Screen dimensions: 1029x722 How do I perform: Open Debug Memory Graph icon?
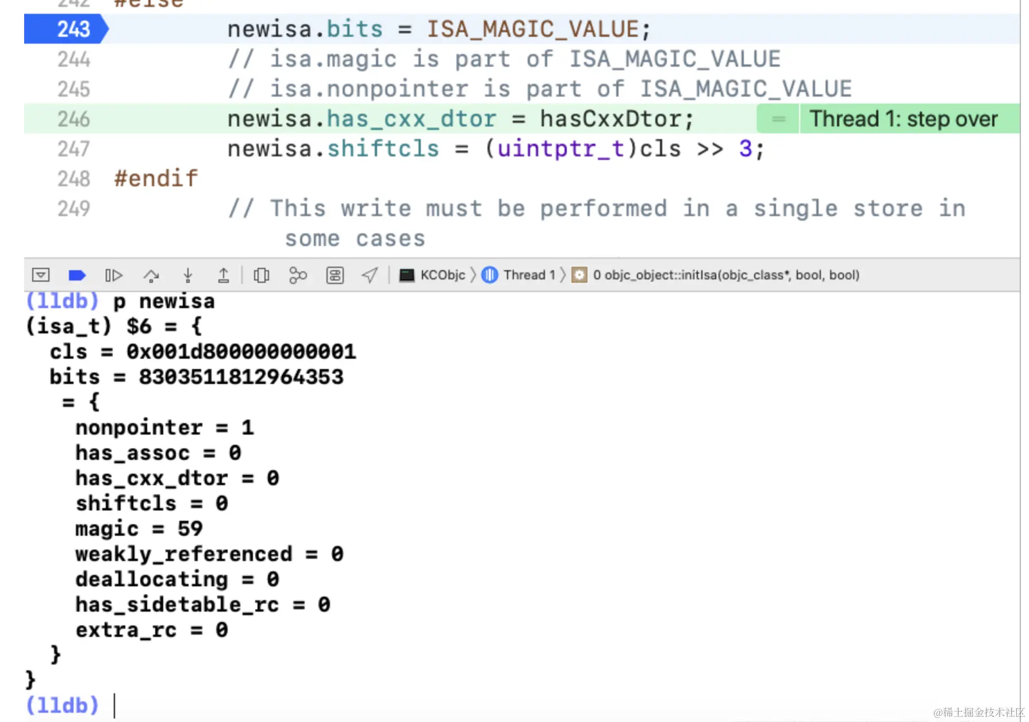click(x=298, y=276)
